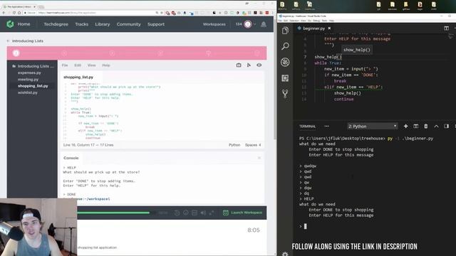Open the Community nav link
The image size is (456, 256).
[x=128, y=24]
